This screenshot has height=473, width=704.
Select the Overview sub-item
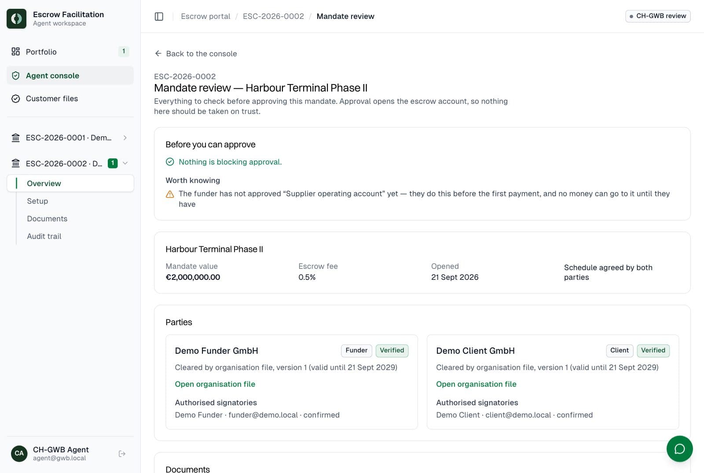tap(70, 183)
